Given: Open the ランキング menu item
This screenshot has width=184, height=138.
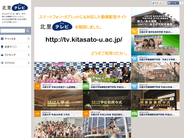Looking at the screenshot, I should coord(15,55).
